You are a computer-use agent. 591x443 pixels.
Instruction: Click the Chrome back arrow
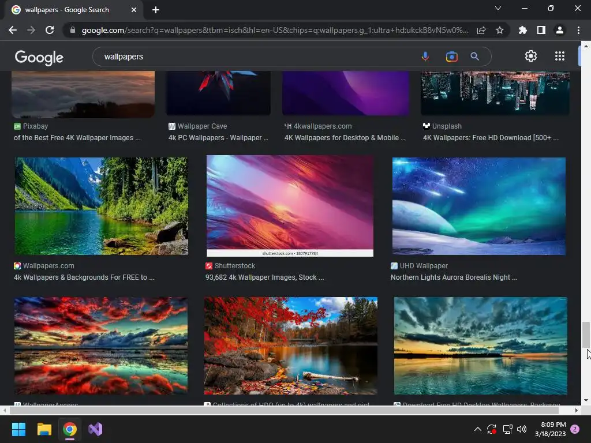pos(13,30)
